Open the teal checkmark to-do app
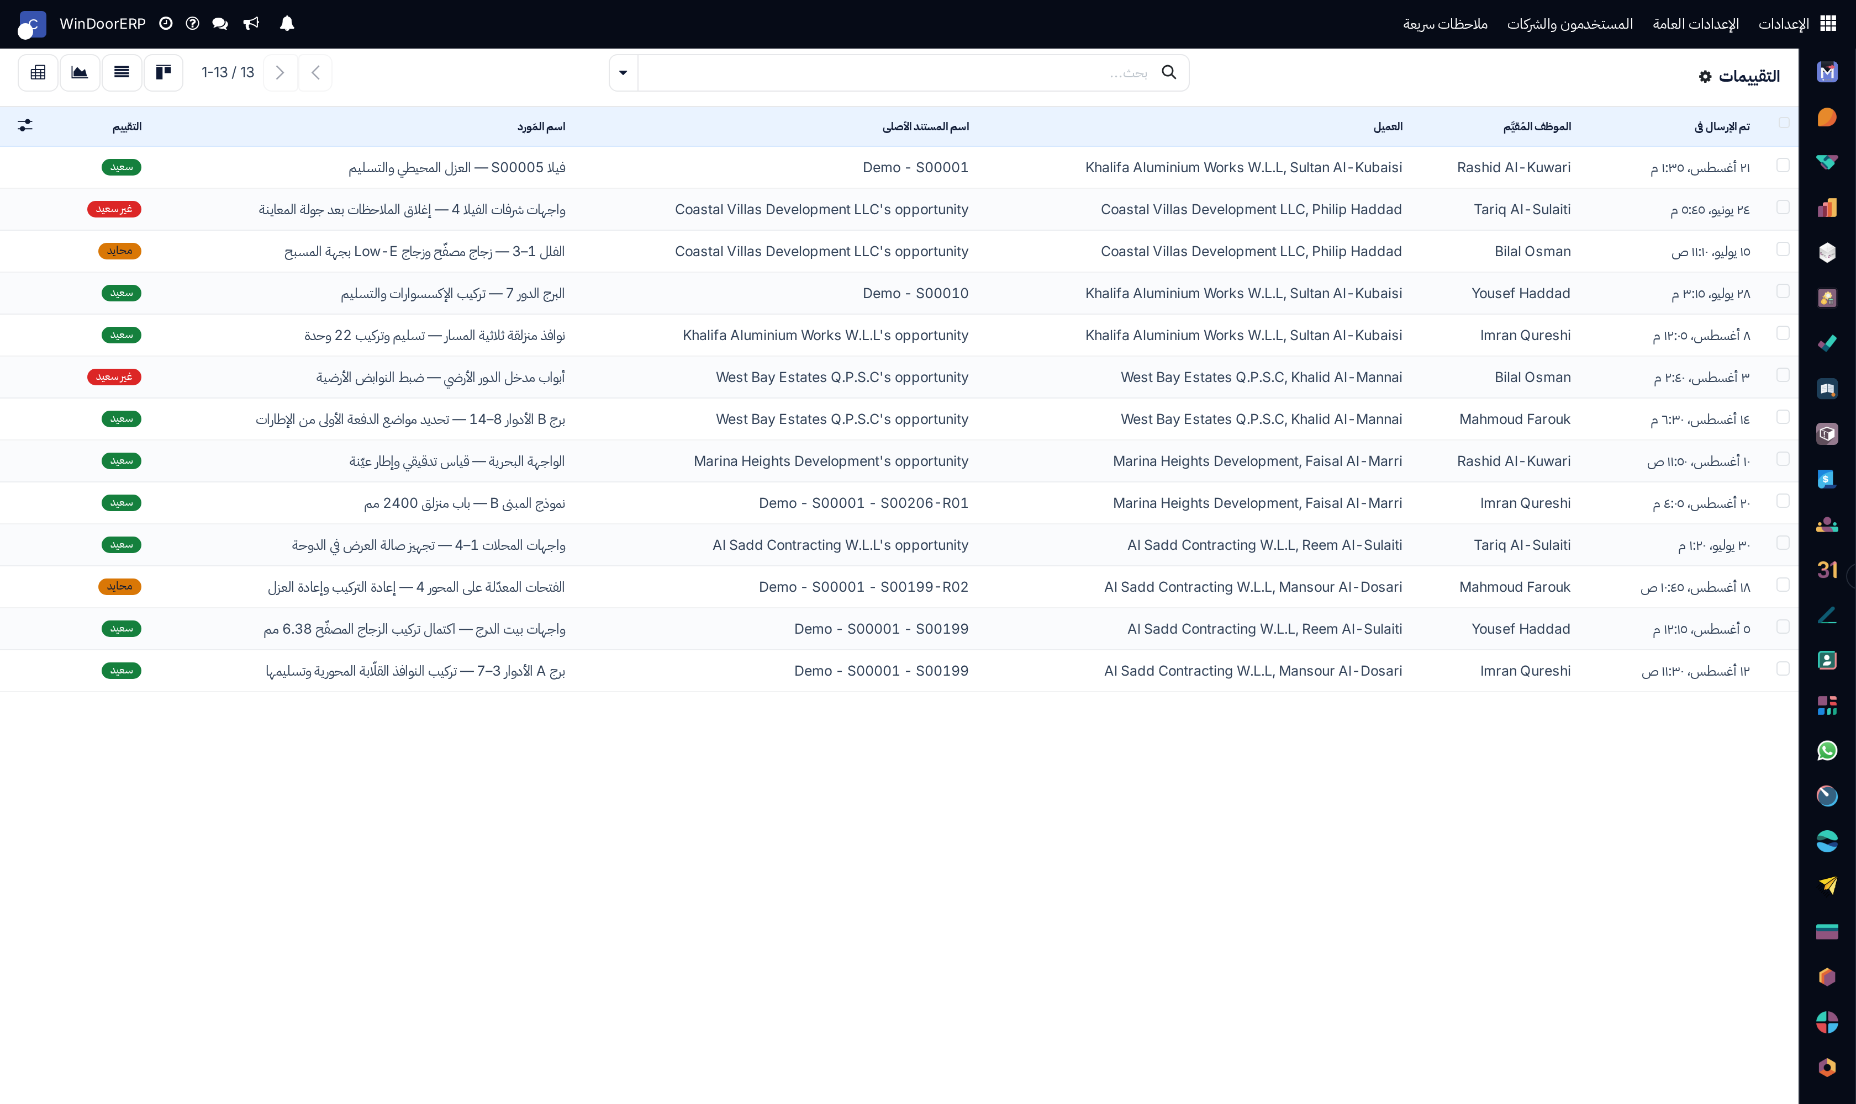 (x=1827, y=344)
